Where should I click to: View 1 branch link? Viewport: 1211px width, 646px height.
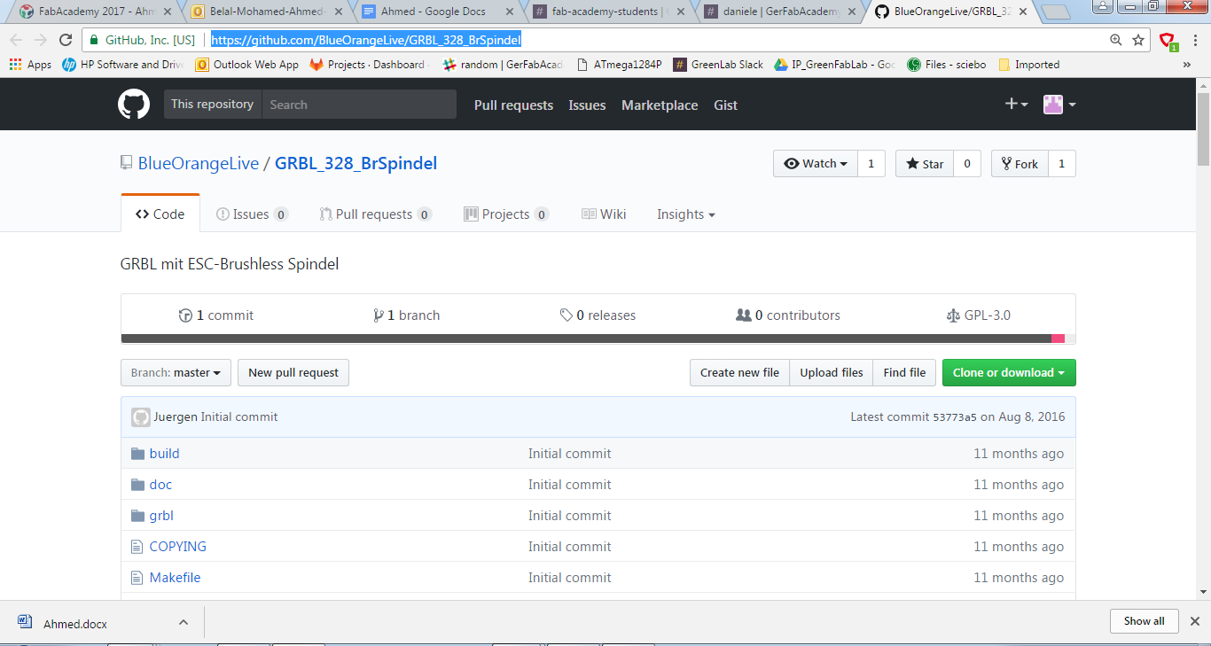pyautogui.click(x=407, y=315)
